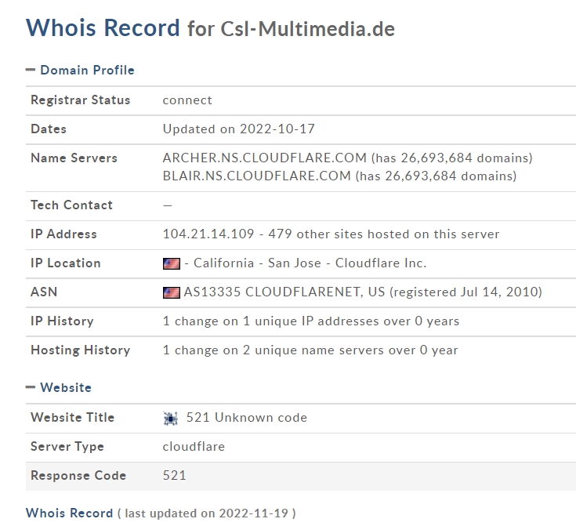The image size is (576, 526).
Task: Click the IP Location label
Action: click(x=65, y=263)
